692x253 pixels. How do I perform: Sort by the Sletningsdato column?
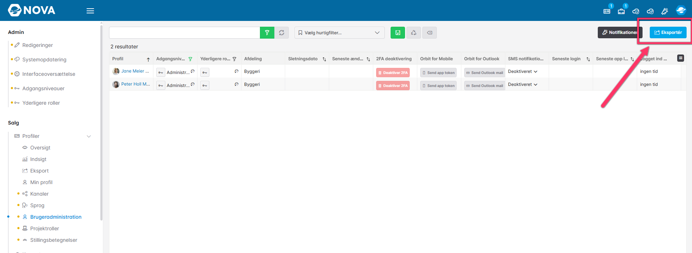coord(324,59)
